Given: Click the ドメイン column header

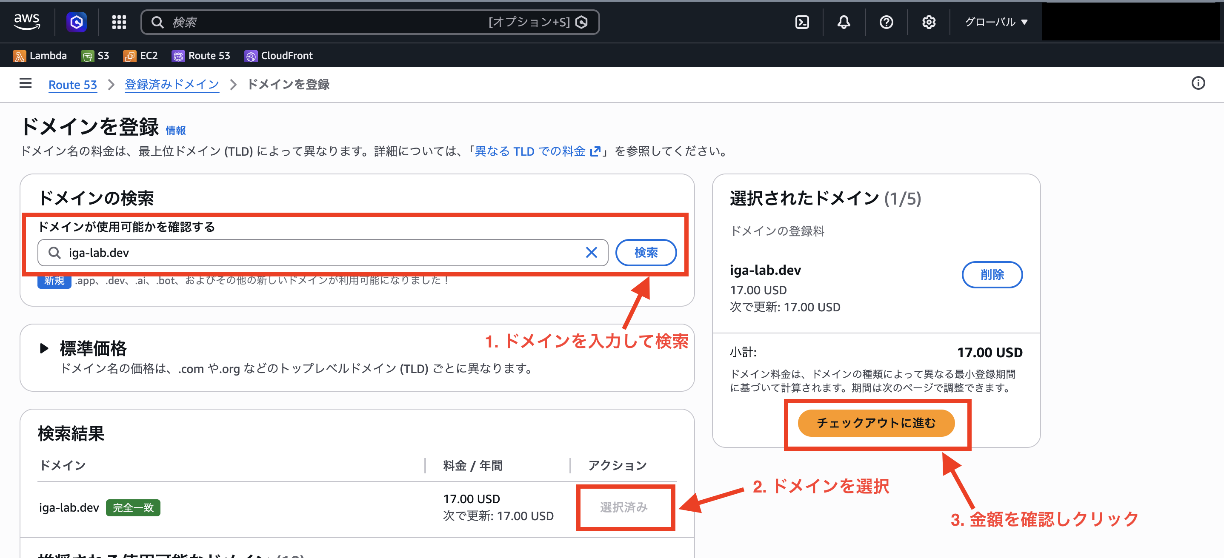Looking at the screenshot, I should (62, 465).
